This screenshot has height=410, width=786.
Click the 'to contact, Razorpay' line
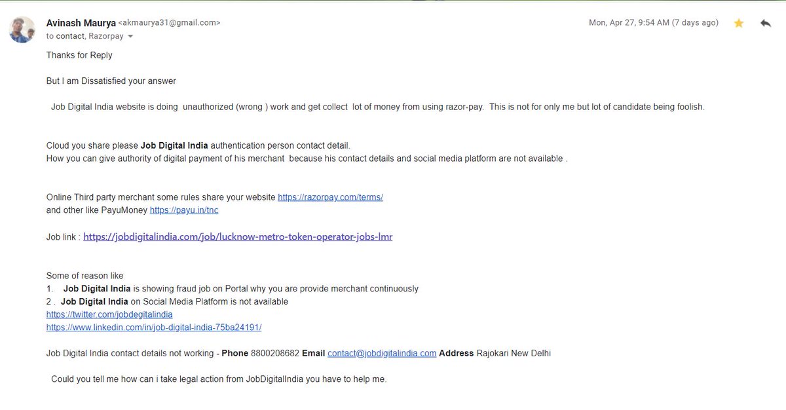pos(84,36)
